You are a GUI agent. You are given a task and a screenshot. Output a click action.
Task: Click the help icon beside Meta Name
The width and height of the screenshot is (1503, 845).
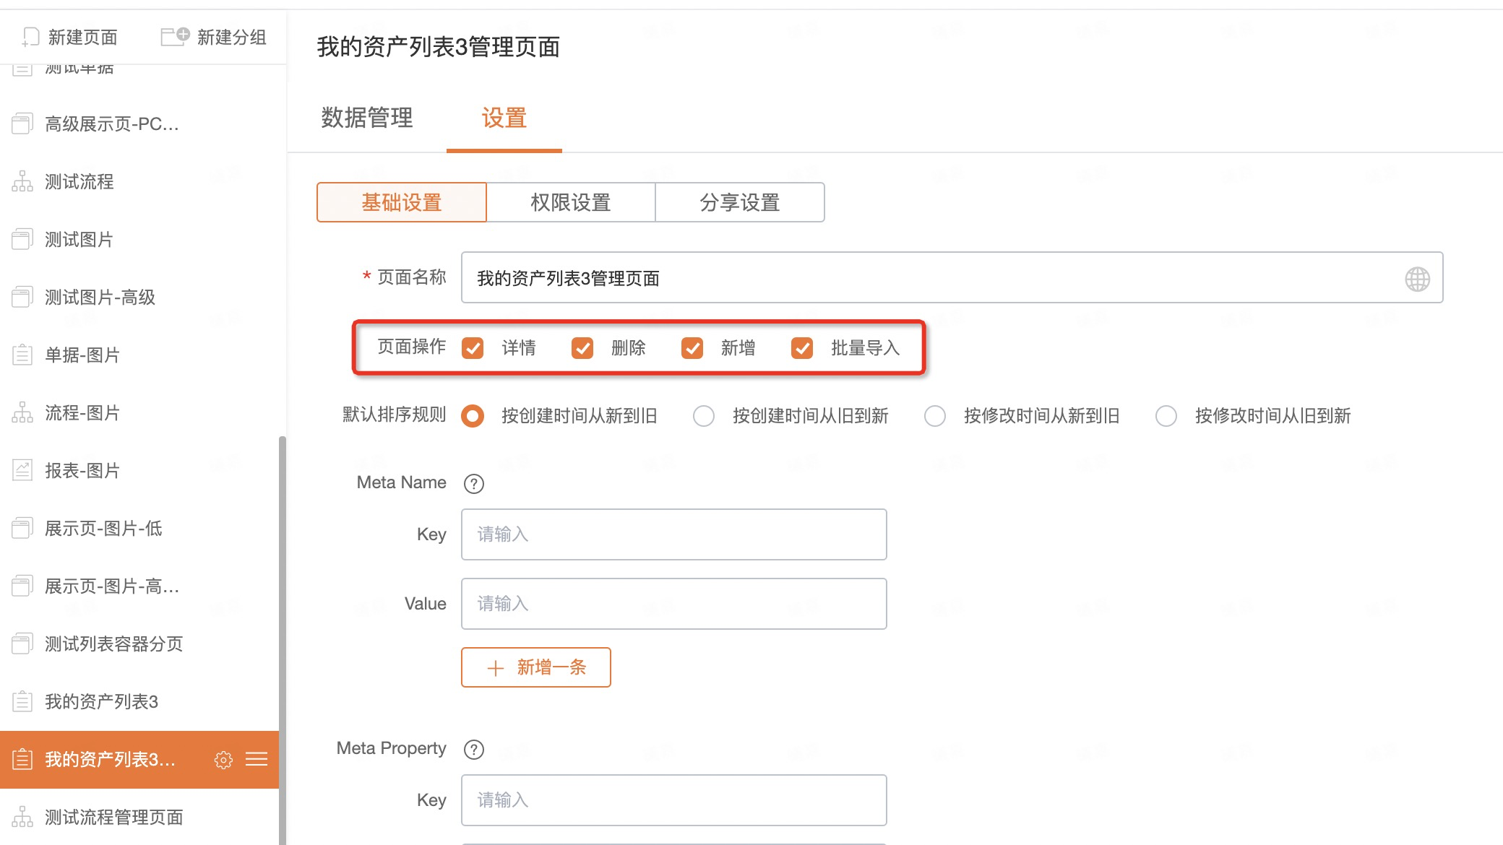pyautogui.click(x=474, y=484)
